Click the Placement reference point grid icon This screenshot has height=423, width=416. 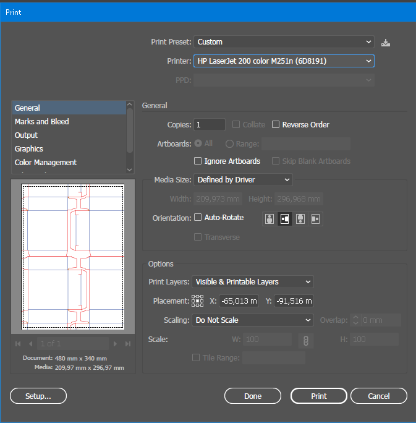(198, 301)
